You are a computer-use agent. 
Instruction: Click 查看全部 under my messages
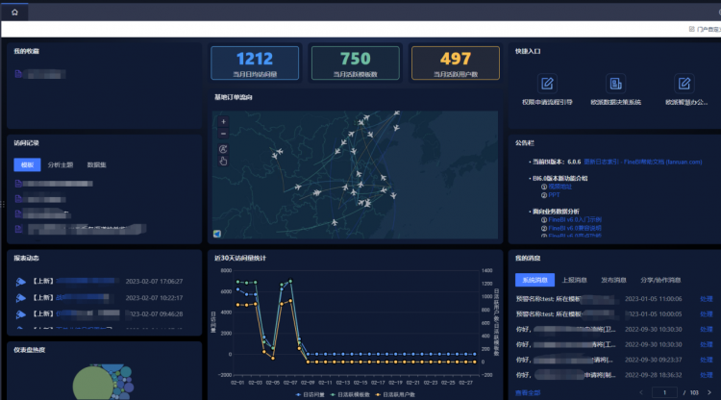click(x=528, y=392)
